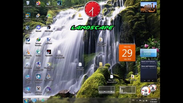Select the green circular app shortcut

[x=38, y=53]
